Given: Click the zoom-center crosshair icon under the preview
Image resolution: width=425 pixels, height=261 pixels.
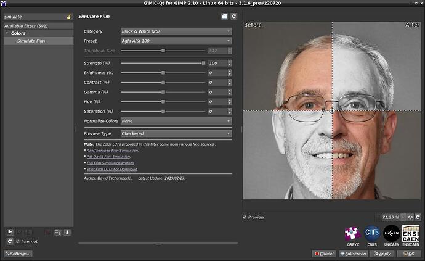Looking at the screenshot, I should coord(410,217).
